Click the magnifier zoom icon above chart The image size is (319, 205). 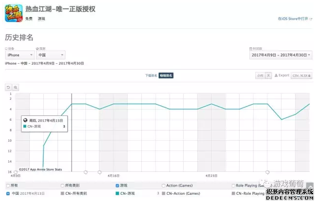coord(16,88)
